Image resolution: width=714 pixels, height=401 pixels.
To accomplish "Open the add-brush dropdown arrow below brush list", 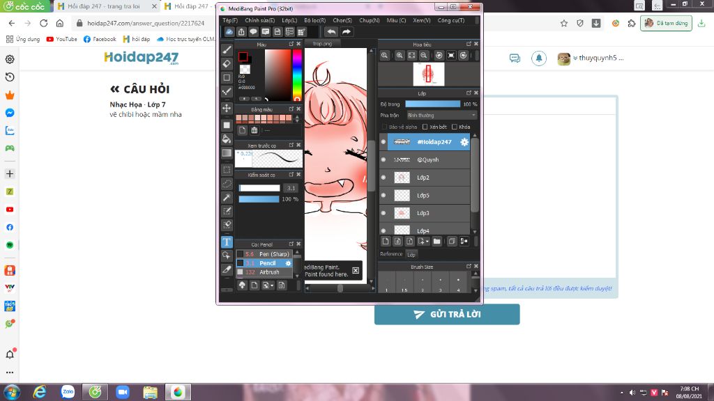I will pyautogui.click(x=272, y=285).
